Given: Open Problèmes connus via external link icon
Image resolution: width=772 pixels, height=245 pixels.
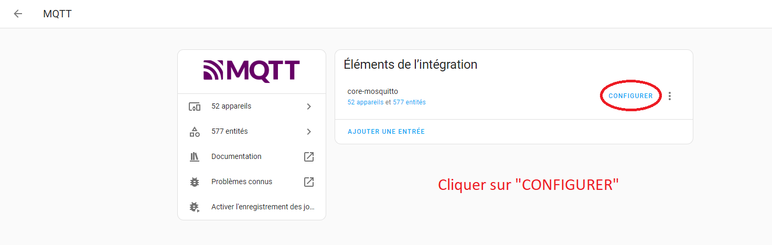Looking at the screenshot, I should [309, 182].
